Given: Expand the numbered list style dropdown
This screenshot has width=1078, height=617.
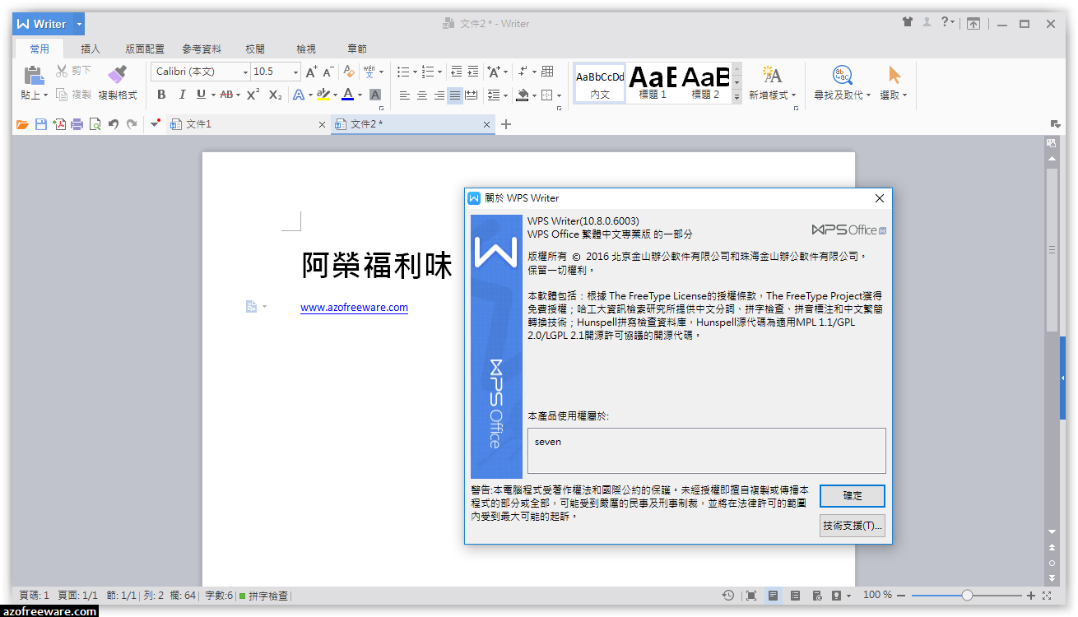Looking at the screenshot, I should (439, 72).
